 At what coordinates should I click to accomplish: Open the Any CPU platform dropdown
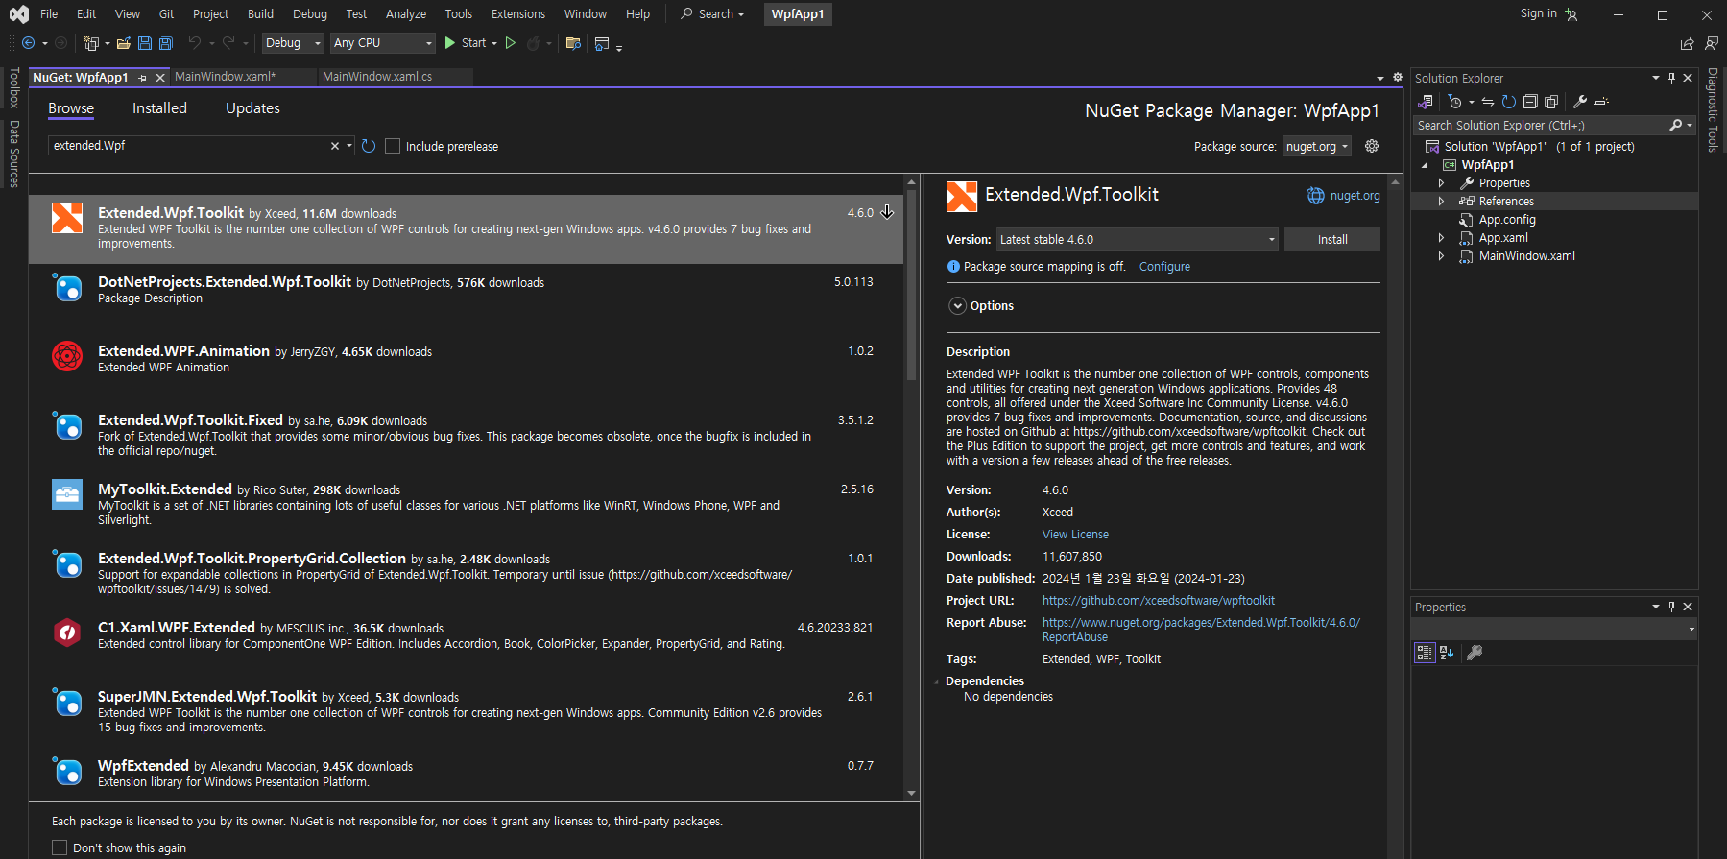pyautogui.click(x=384, y=43)
